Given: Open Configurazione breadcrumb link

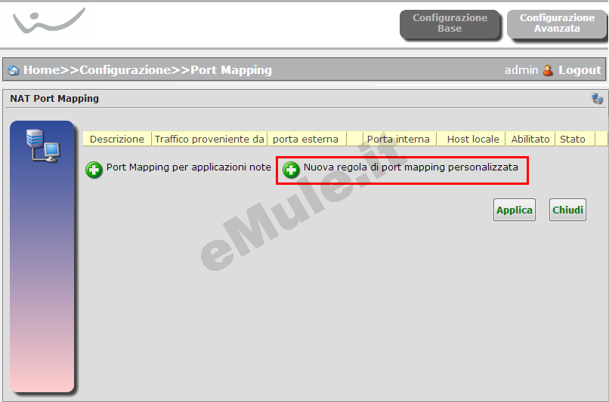Looking at the screenshot, I should pos(125,70).
